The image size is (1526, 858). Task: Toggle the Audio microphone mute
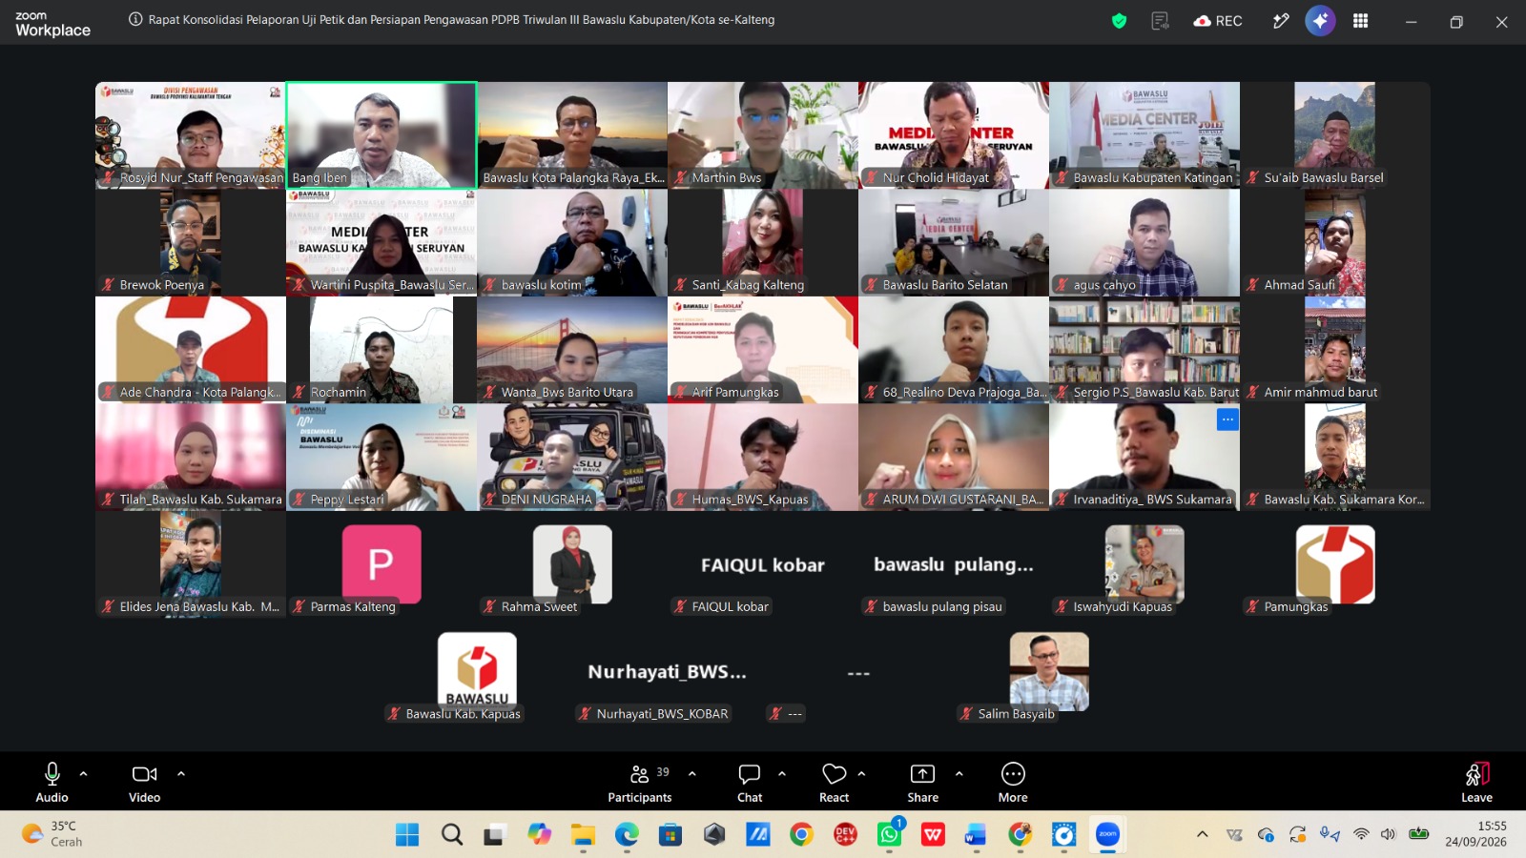click(x=52, y=783)
